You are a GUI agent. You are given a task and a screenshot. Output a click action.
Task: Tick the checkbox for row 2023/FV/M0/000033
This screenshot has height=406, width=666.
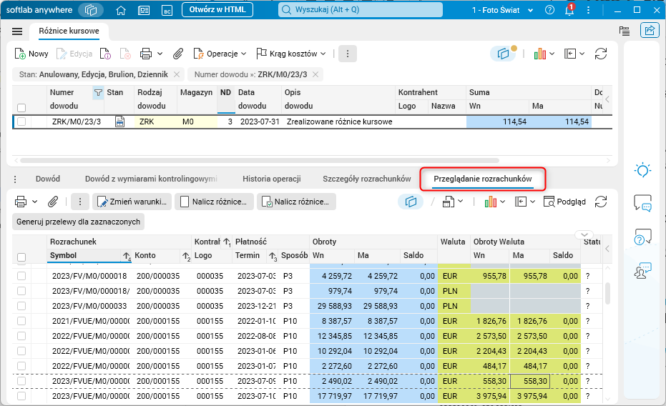[21, 306]
